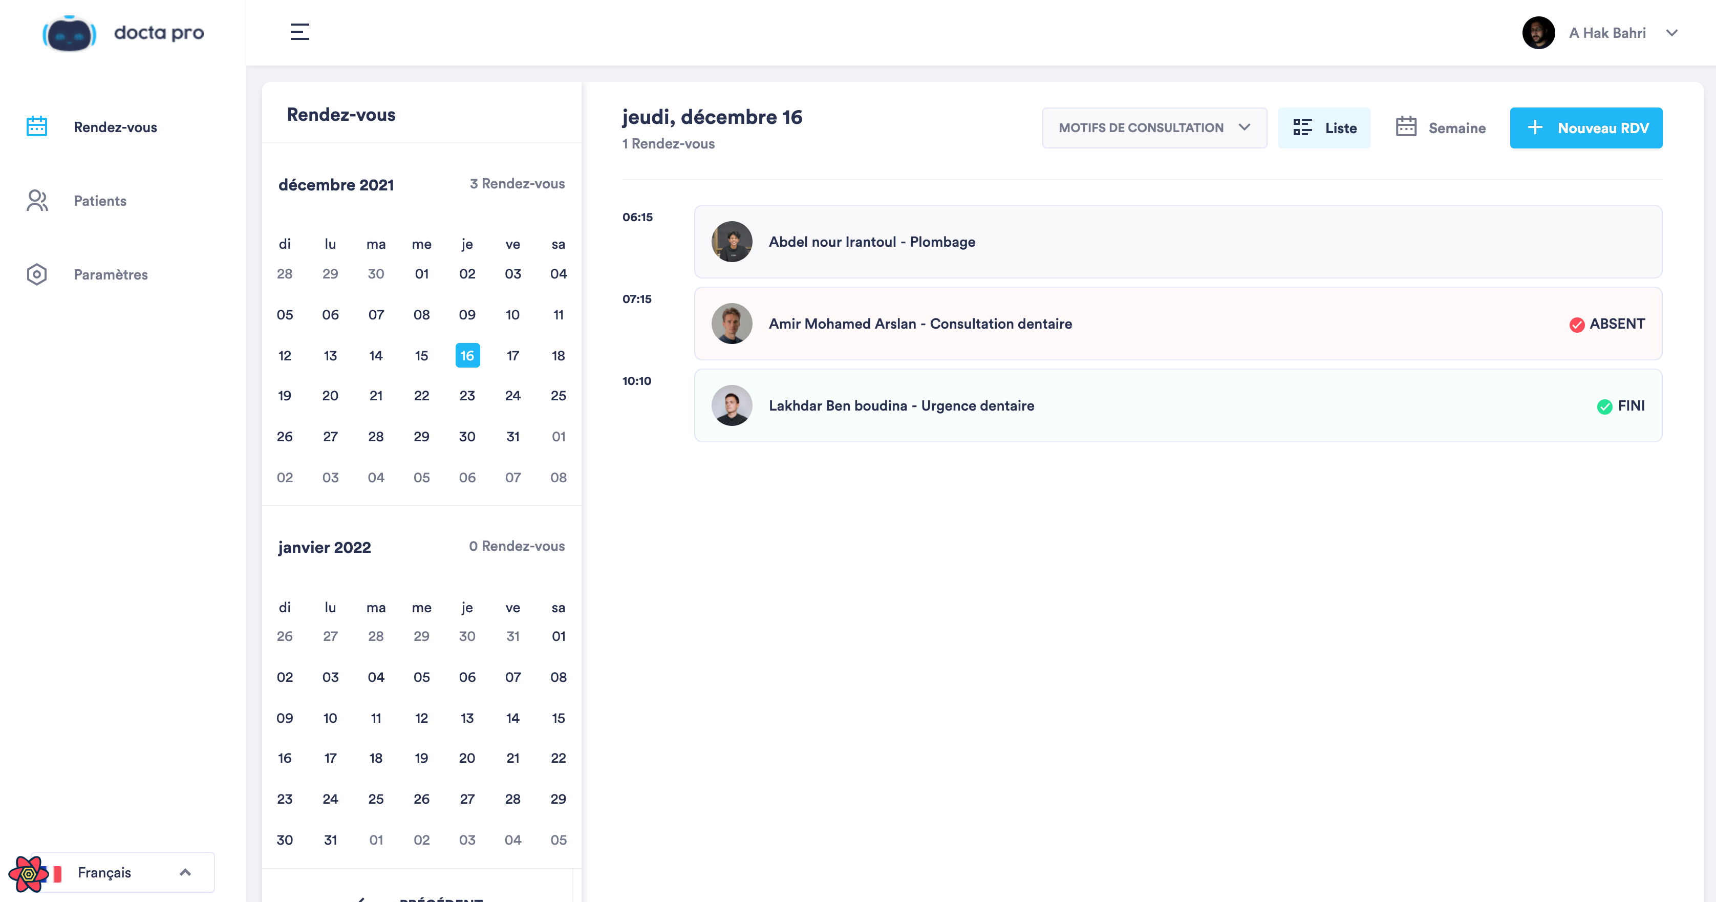The width and height of the screenshot is (1716, 902).
Task: Select January 10 in janvier calendar
Action: pos(330,718)
